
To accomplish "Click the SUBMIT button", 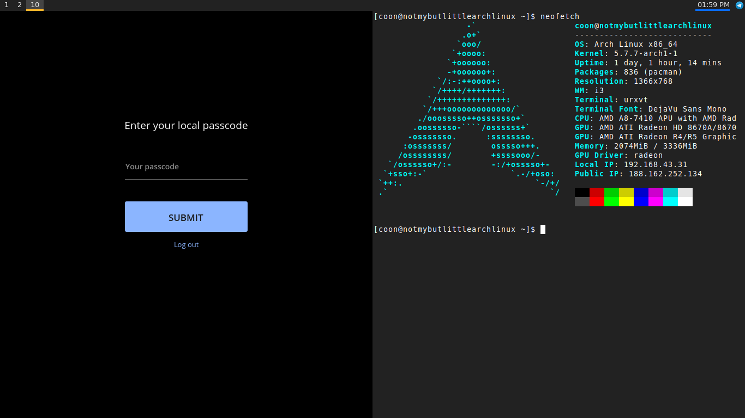I will tap(186, 217).
